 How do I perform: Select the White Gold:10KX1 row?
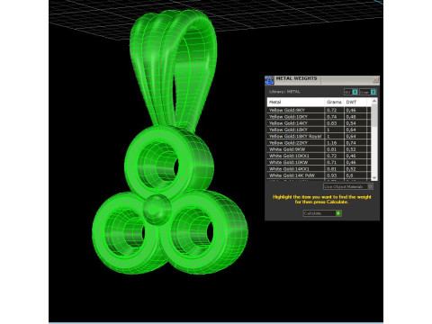[x=319, y=156]
